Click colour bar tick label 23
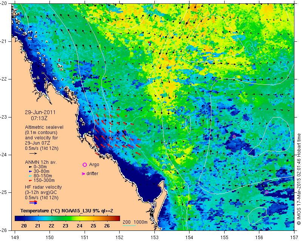302x241 pixels. [65, 226]
